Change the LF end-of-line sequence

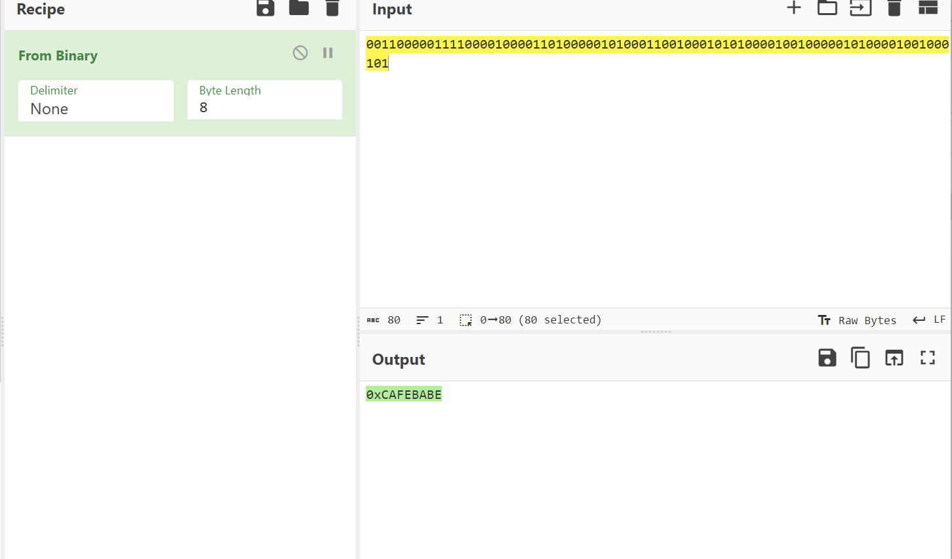pyautogui.click(x=930, y=320)
